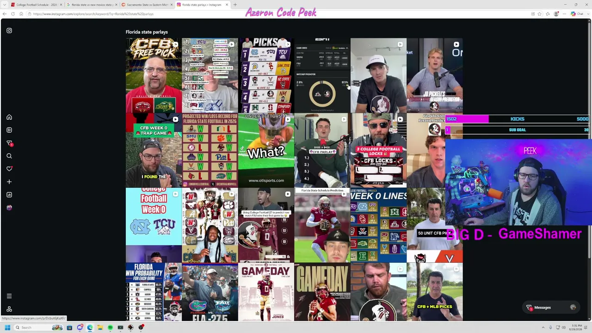
Task: Open the More hamburger menu in sidebar
Action: point(9,296)
